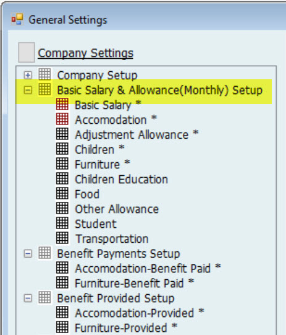Click the General Settings window icon

(17, 19)
